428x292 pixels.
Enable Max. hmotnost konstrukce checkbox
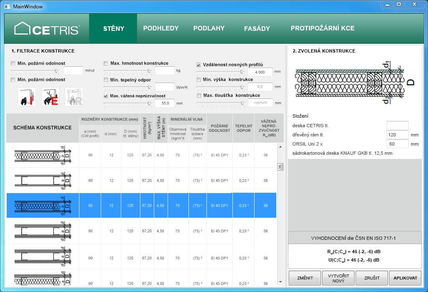coord(106,63)
